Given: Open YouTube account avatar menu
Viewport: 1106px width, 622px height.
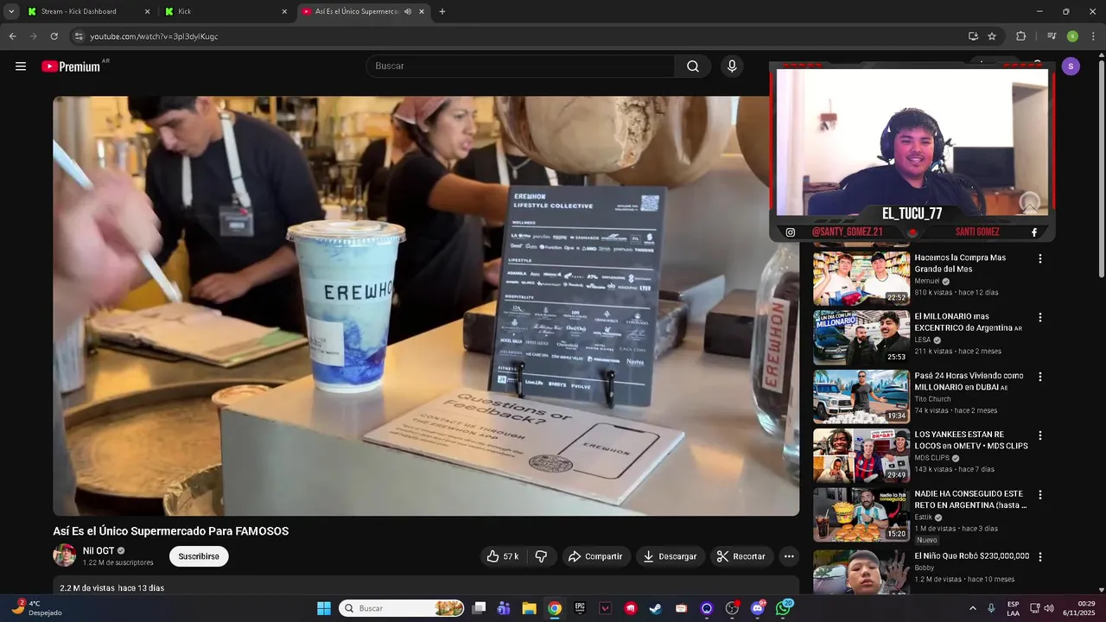Looking at the screenshot, I should pyautogui.click(x=1071, y=67).
